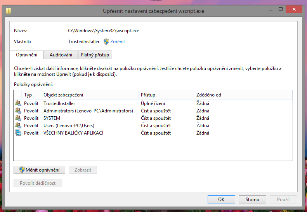This screenshot has width=307, height=212.
Task: Cancel the dialog with Storno
Action: coord(252,200)
